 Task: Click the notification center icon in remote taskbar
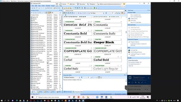[x=148, y=97]
